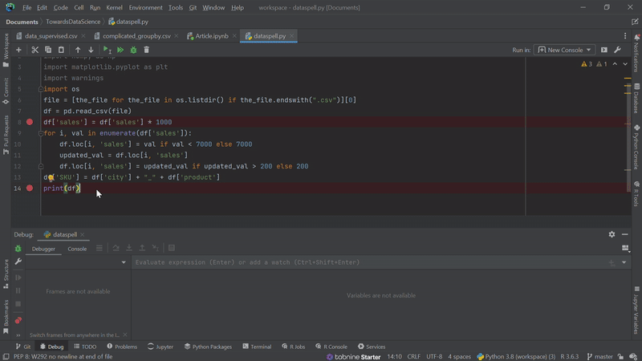Toggle the breakpoint on line 8

click(x=30, y=122)
